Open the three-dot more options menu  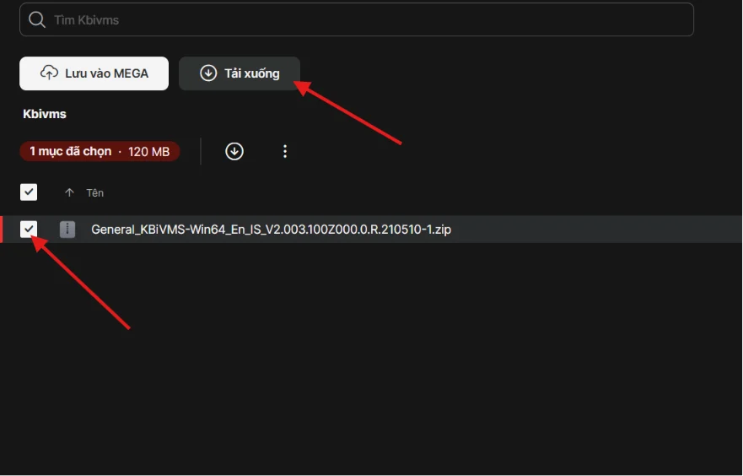tap(285, 151)
